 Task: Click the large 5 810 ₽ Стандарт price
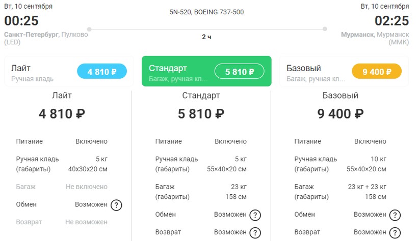(201, 114)
